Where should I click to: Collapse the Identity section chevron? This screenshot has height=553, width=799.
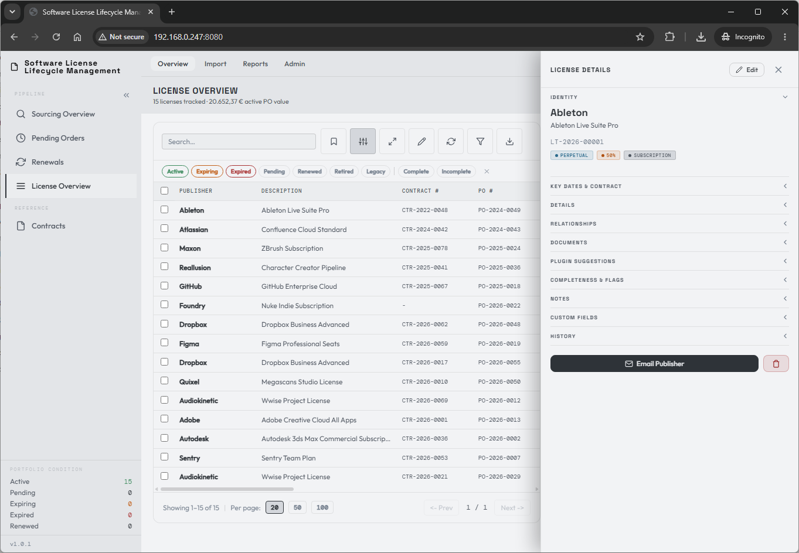(785, 97)
